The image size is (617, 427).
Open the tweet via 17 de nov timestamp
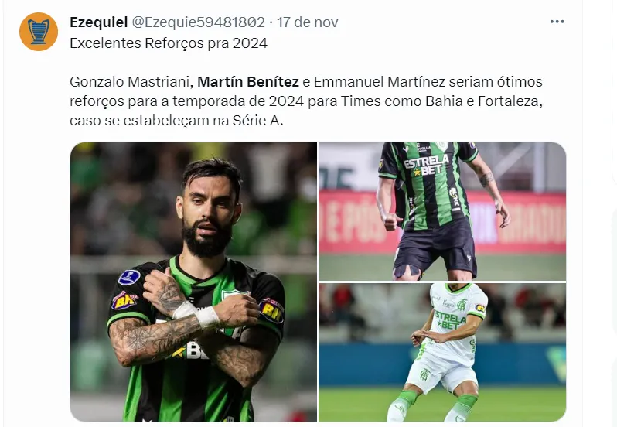click(307, 22)
